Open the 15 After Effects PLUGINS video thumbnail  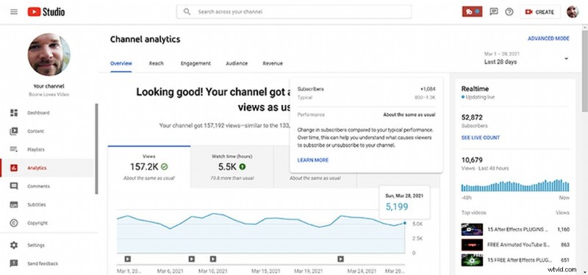tap(472, 229)
